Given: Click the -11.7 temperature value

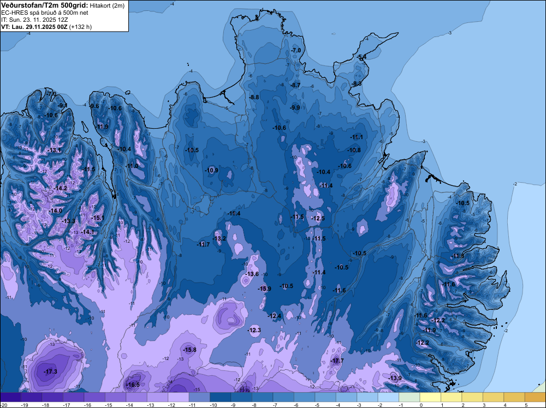Looking at the screenshot, I should [x=203, y=244].
